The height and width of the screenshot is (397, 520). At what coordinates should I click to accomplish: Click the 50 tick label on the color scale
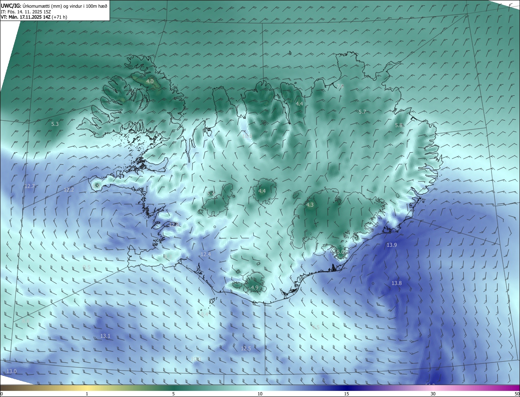pos(516,394)
